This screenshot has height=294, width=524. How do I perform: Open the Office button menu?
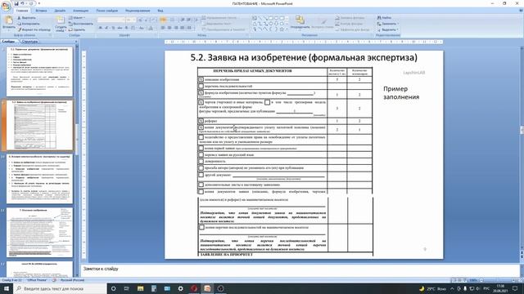6,6
